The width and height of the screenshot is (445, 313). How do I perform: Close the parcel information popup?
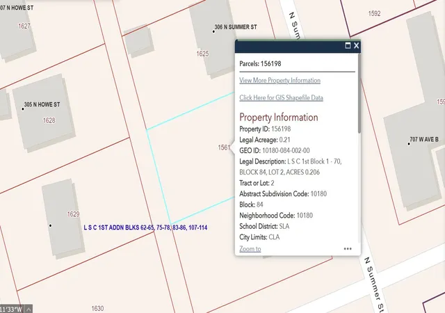pyautogui.click(x=356, y=45)
